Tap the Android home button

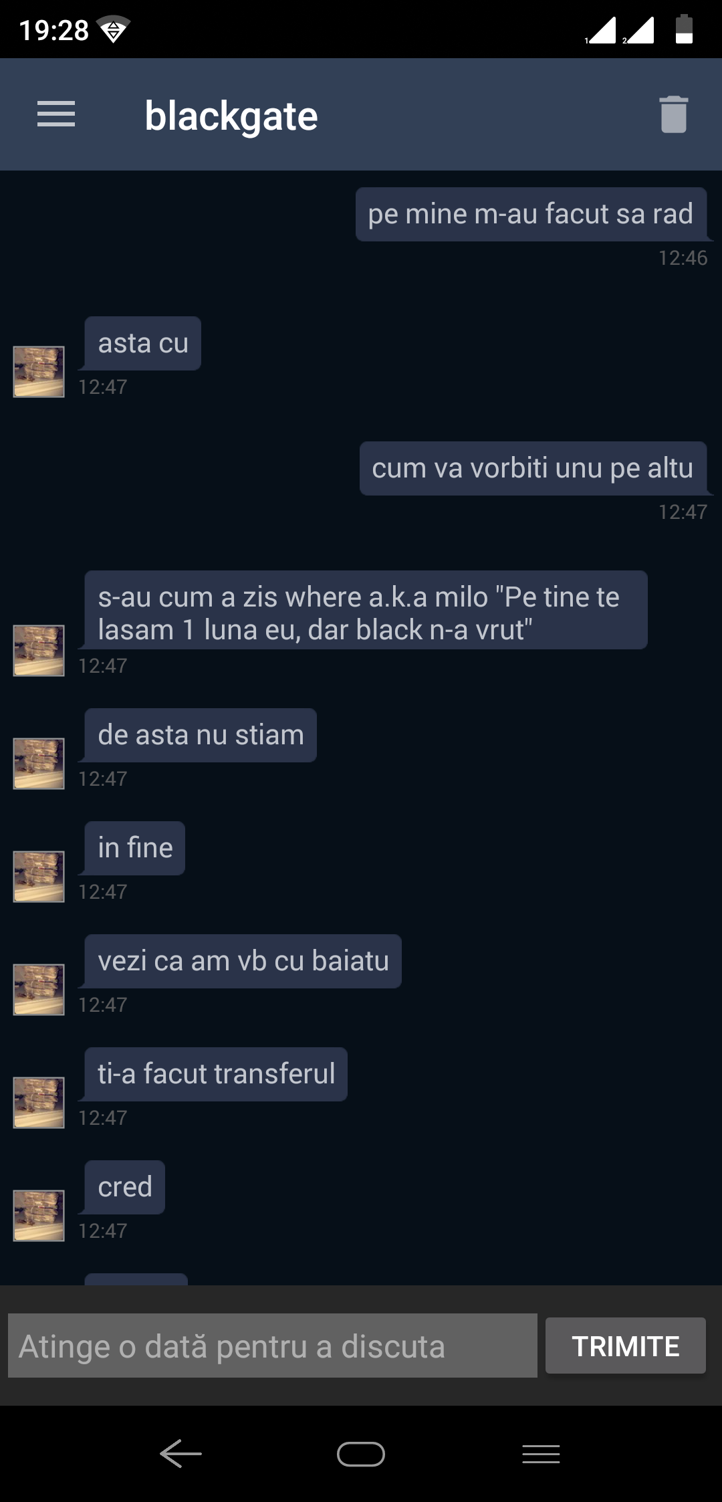coord(361,1454)
